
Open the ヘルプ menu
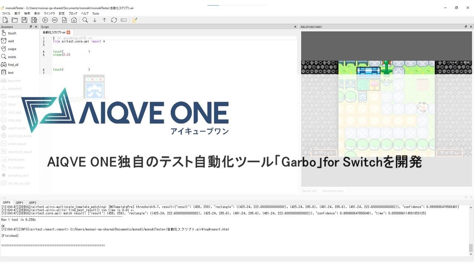coord(85,13)
